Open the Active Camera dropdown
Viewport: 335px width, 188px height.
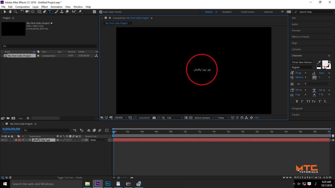click(204, 117)
